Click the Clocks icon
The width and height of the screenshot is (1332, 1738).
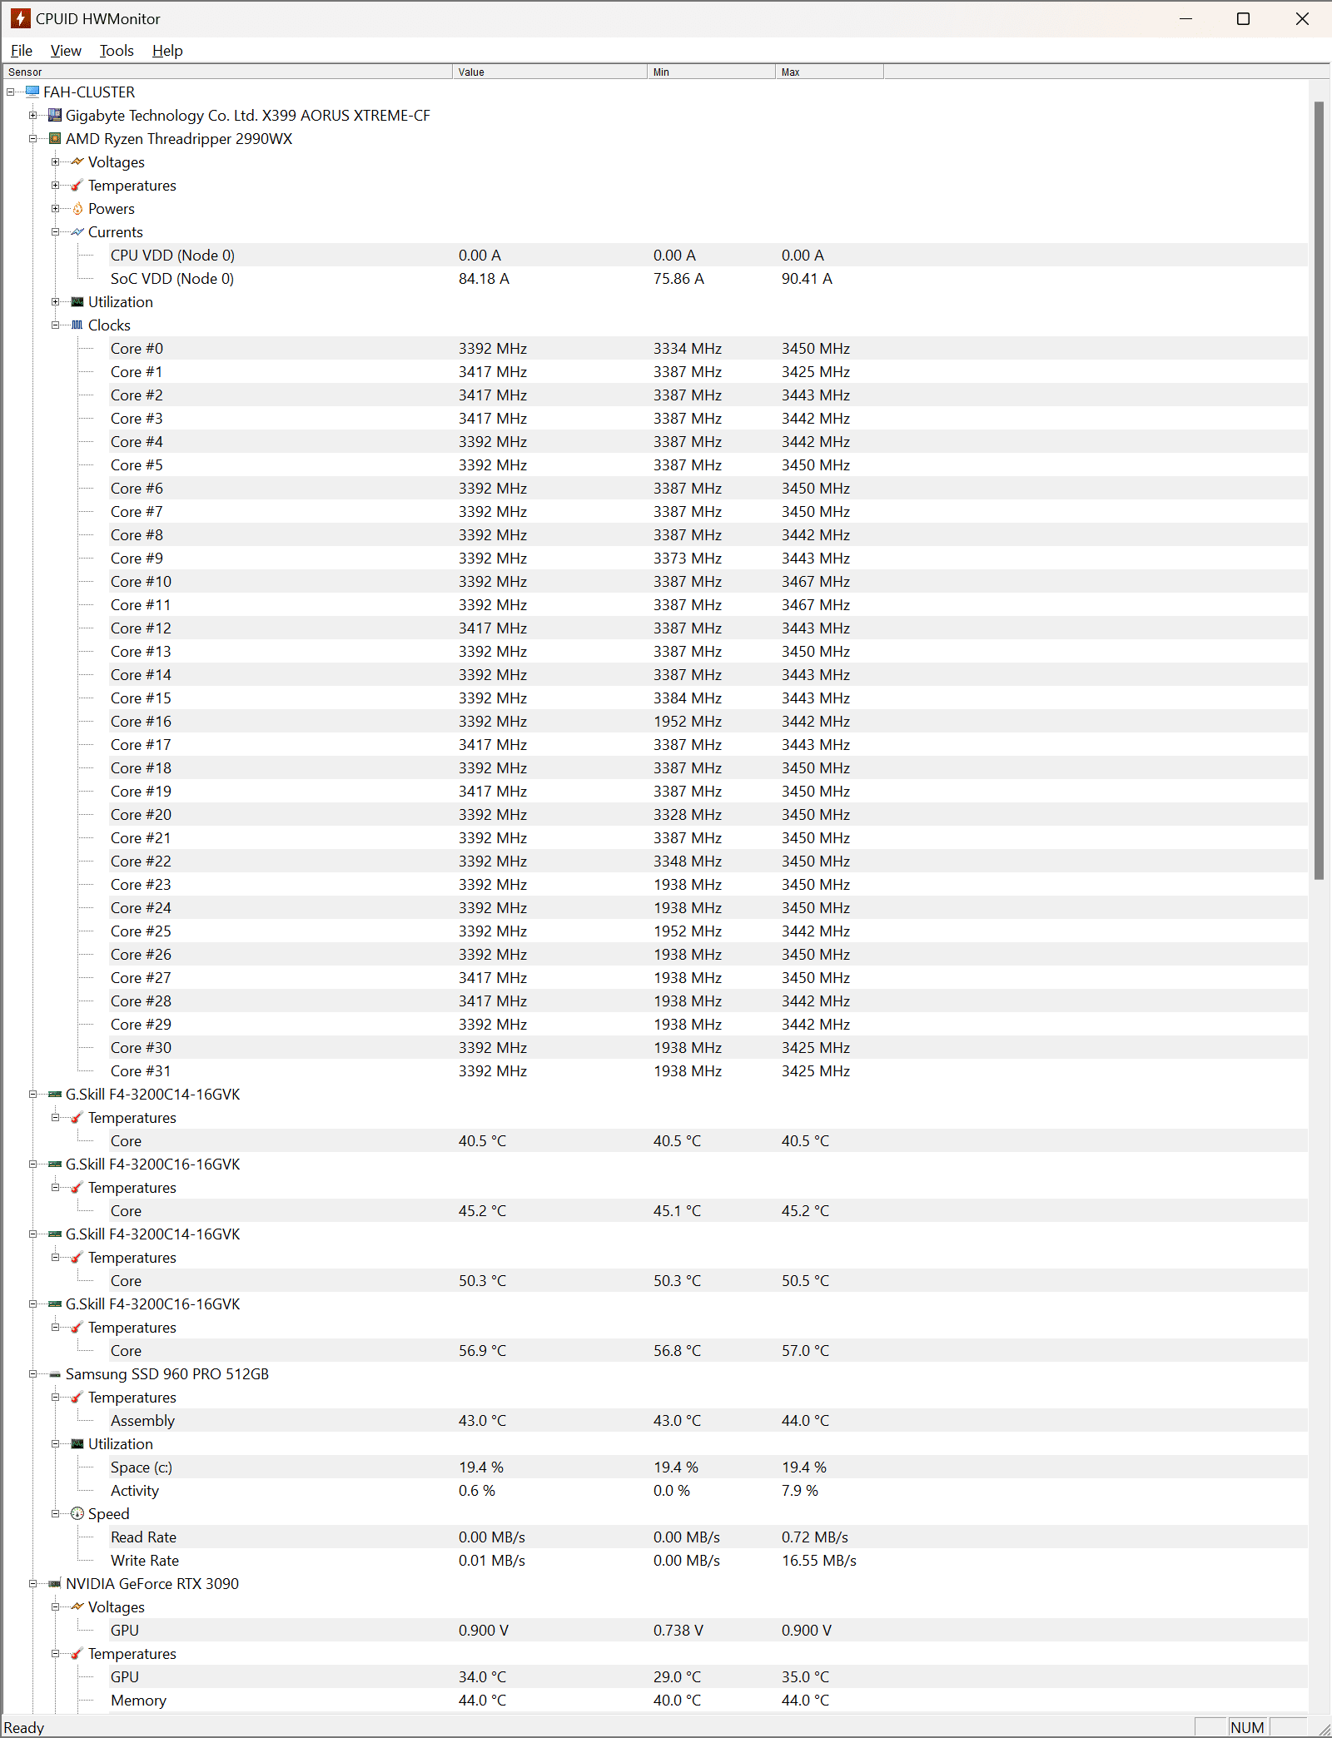point(77,325)
